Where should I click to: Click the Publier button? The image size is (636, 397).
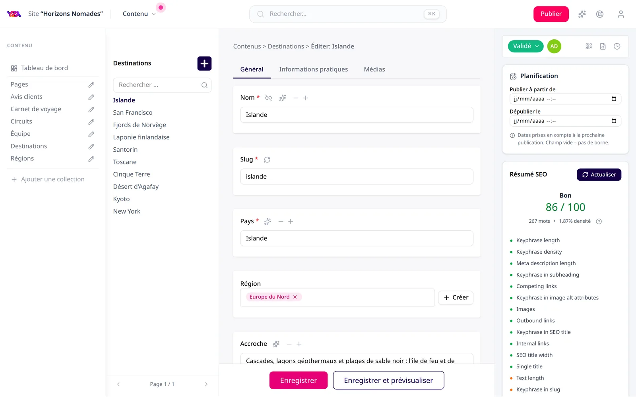[x=551, y=14]
